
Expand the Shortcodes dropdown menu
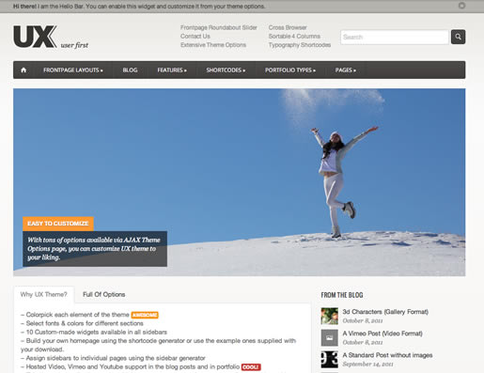(x=226, y=70)
